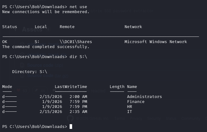Click the heart reaction icon
207x132 pixels.
tap(18, 91)
